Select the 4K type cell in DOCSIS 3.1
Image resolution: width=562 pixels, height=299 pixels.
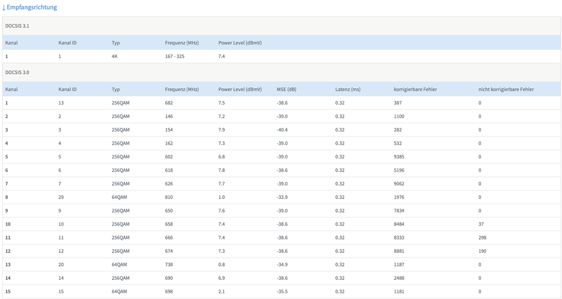(115, 56)
